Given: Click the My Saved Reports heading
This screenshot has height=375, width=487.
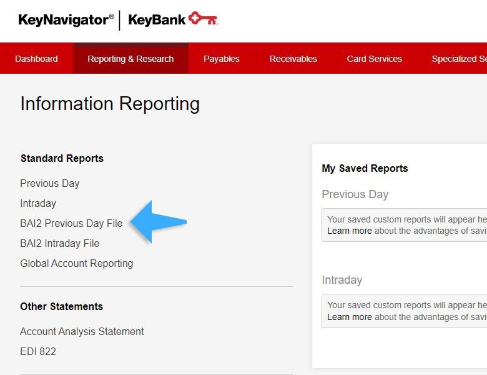Looking at the screenshot, I should tap(365, 168).
